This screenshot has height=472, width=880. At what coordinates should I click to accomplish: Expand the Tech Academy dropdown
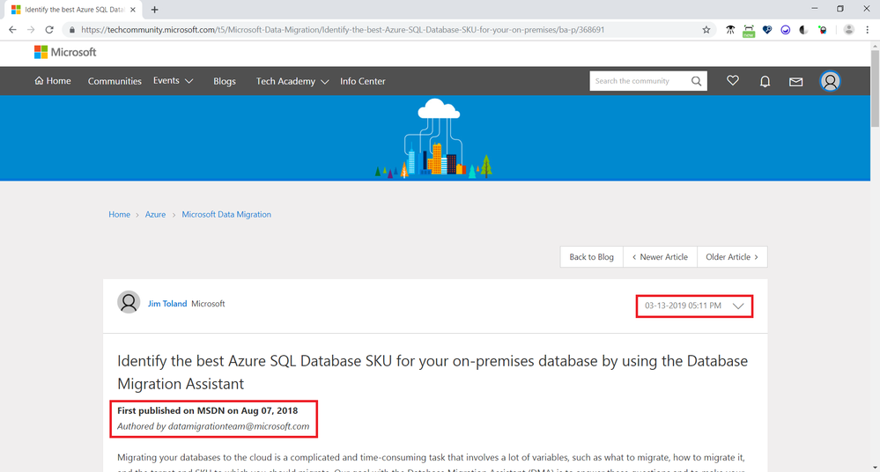[x=292, y=81]
